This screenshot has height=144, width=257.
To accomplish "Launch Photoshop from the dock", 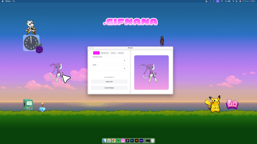I will (x=132, y=141).
